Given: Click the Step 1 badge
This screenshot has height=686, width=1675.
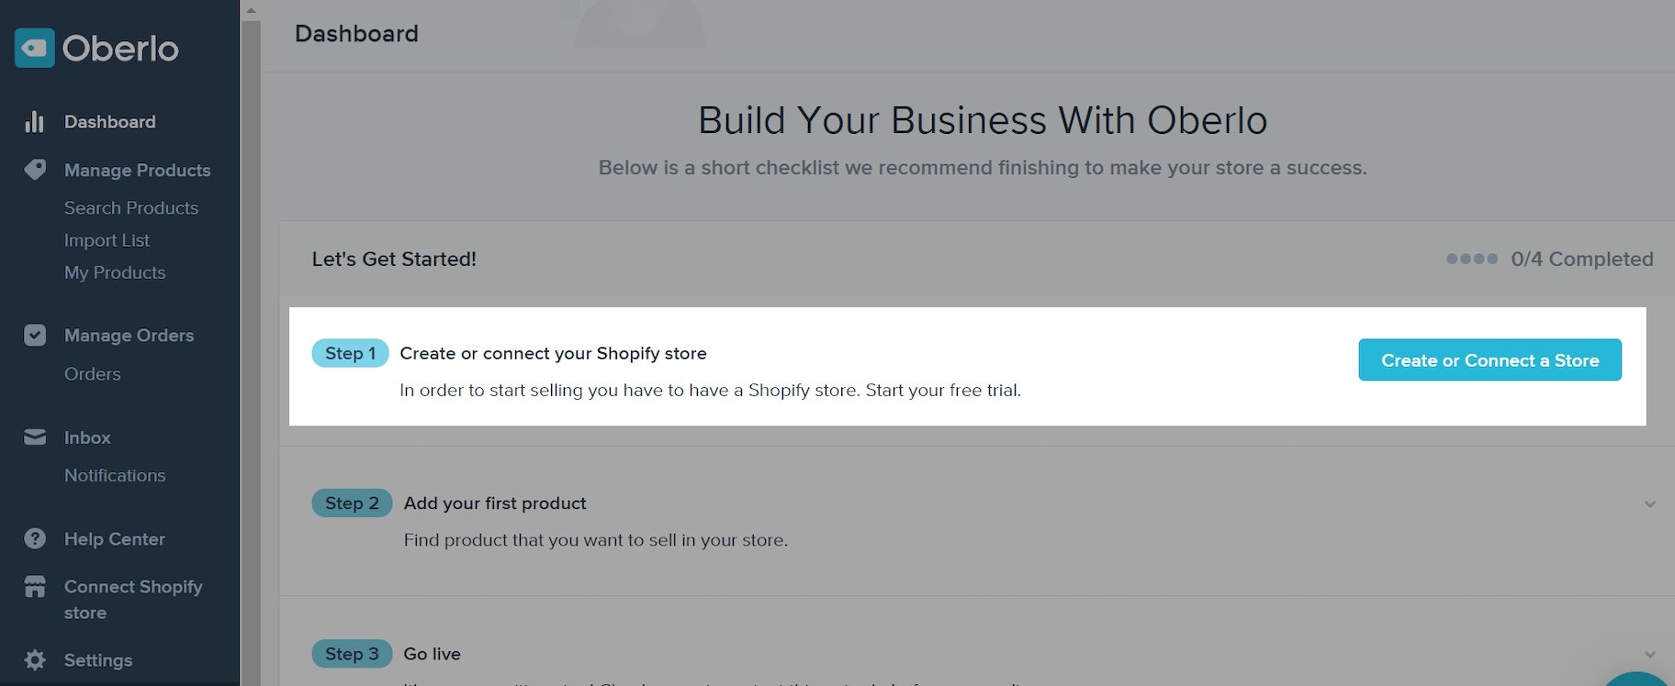Looking at the screenshot, I should point(350,353).
